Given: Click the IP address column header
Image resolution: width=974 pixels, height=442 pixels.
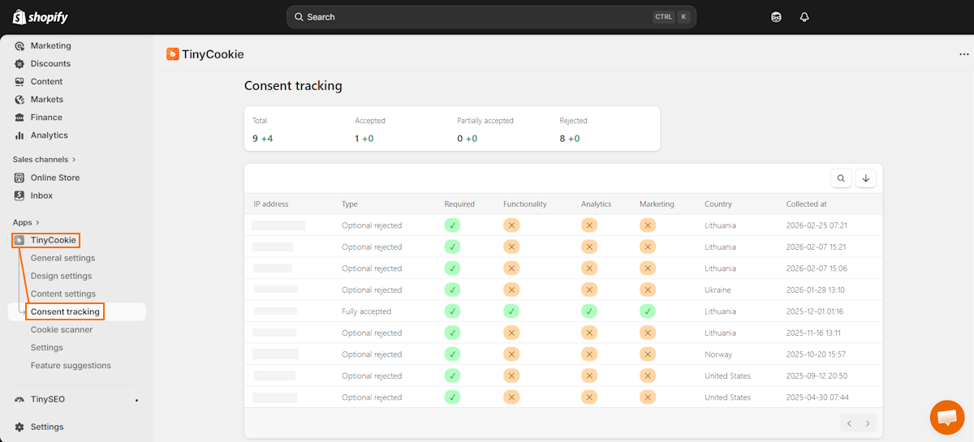Looking at the screenshot, I should tap(271, 204).
